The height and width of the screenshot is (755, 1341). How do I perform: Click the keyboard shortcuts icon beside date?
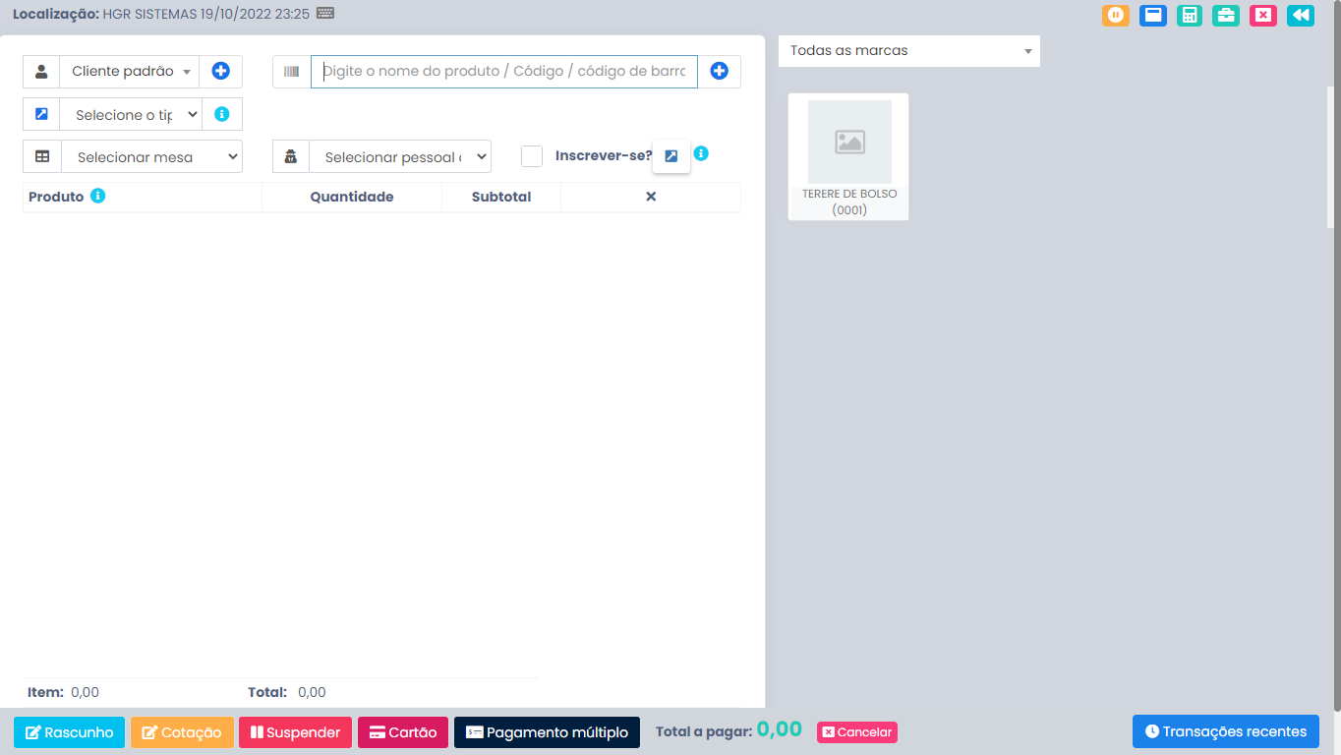(x=325, y=14)
